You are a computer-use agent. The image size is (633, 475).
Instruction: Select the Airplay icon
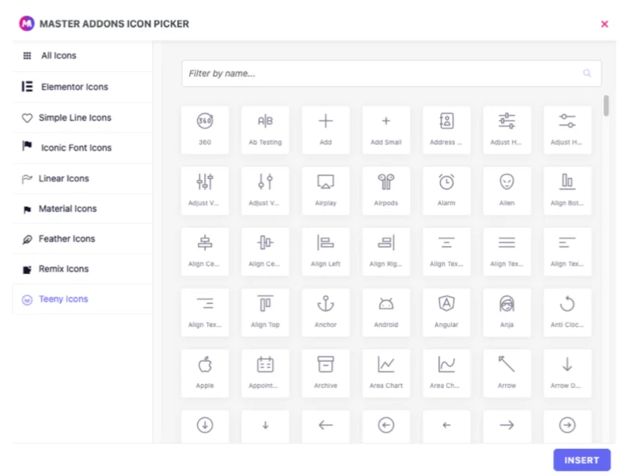click(325, 191)
